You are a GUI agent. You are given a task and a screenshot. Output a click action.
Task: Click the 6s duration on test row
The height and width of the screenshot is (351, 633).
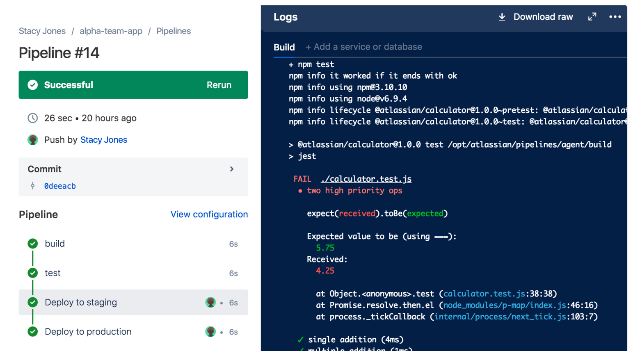(233, 274)
